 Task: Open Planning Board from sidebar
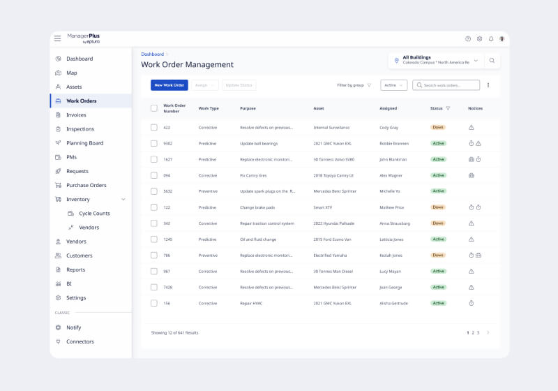pos(84,143)
